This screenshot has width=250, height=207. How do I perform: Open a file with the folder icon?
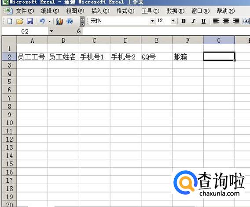20,21
